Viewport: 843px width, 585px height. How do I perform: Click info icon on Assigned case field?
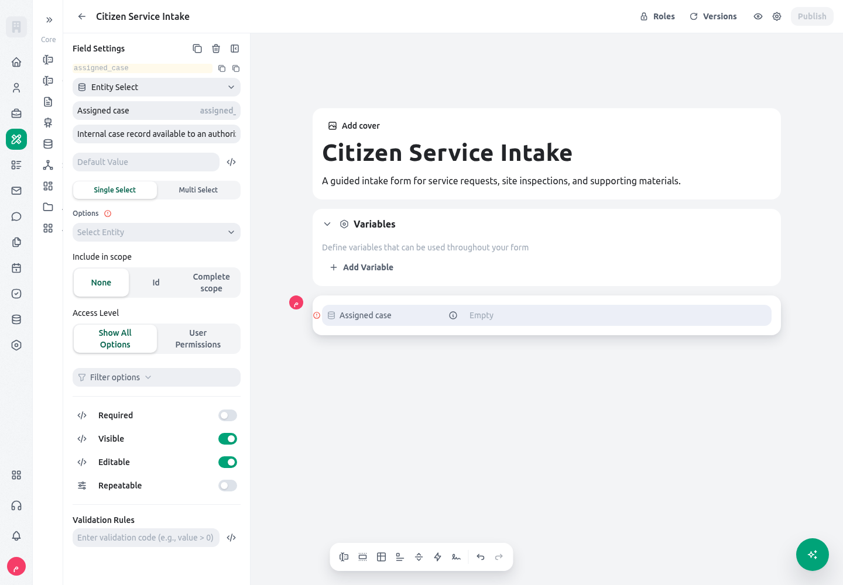[453, 315]
